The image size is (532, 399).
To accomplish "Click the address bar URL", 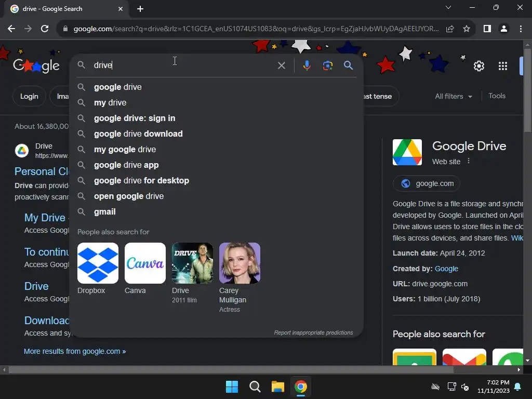I will tap(256, 29).
